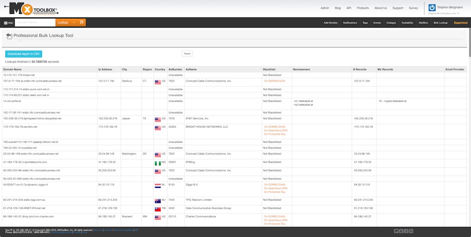Screen dimensions: 471x237
Task: Open Blog in the top navigation
Action: [338, 8]
